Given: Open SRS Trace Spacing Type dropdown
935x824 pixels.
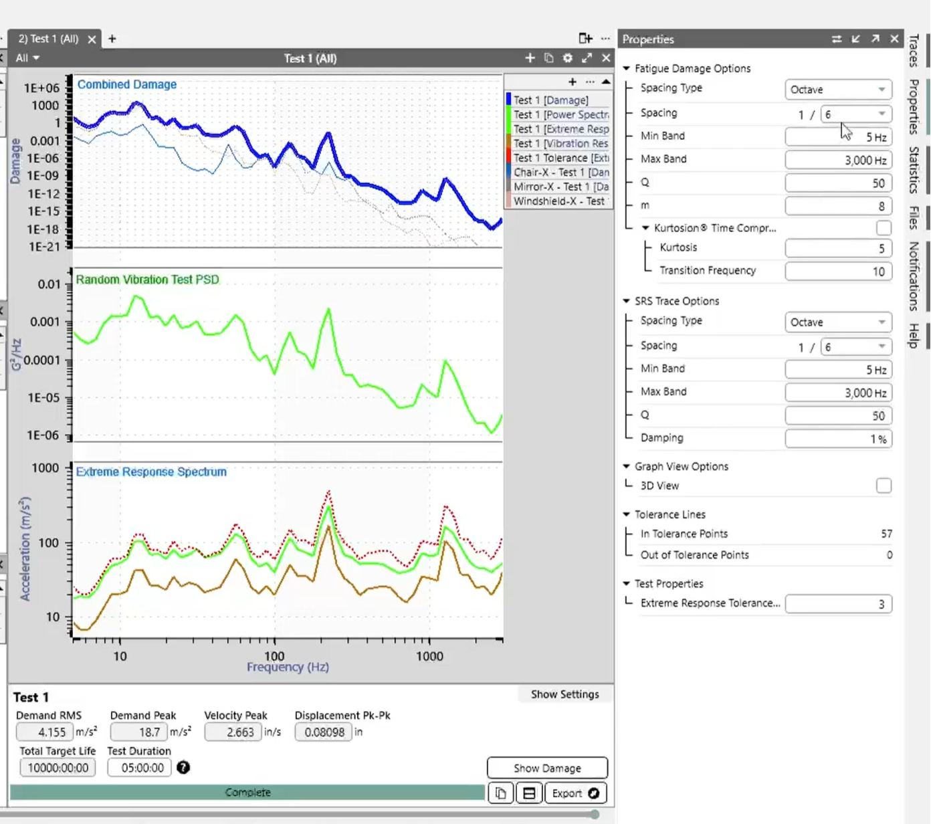Looking at the screenshot, I should point(838,322).
